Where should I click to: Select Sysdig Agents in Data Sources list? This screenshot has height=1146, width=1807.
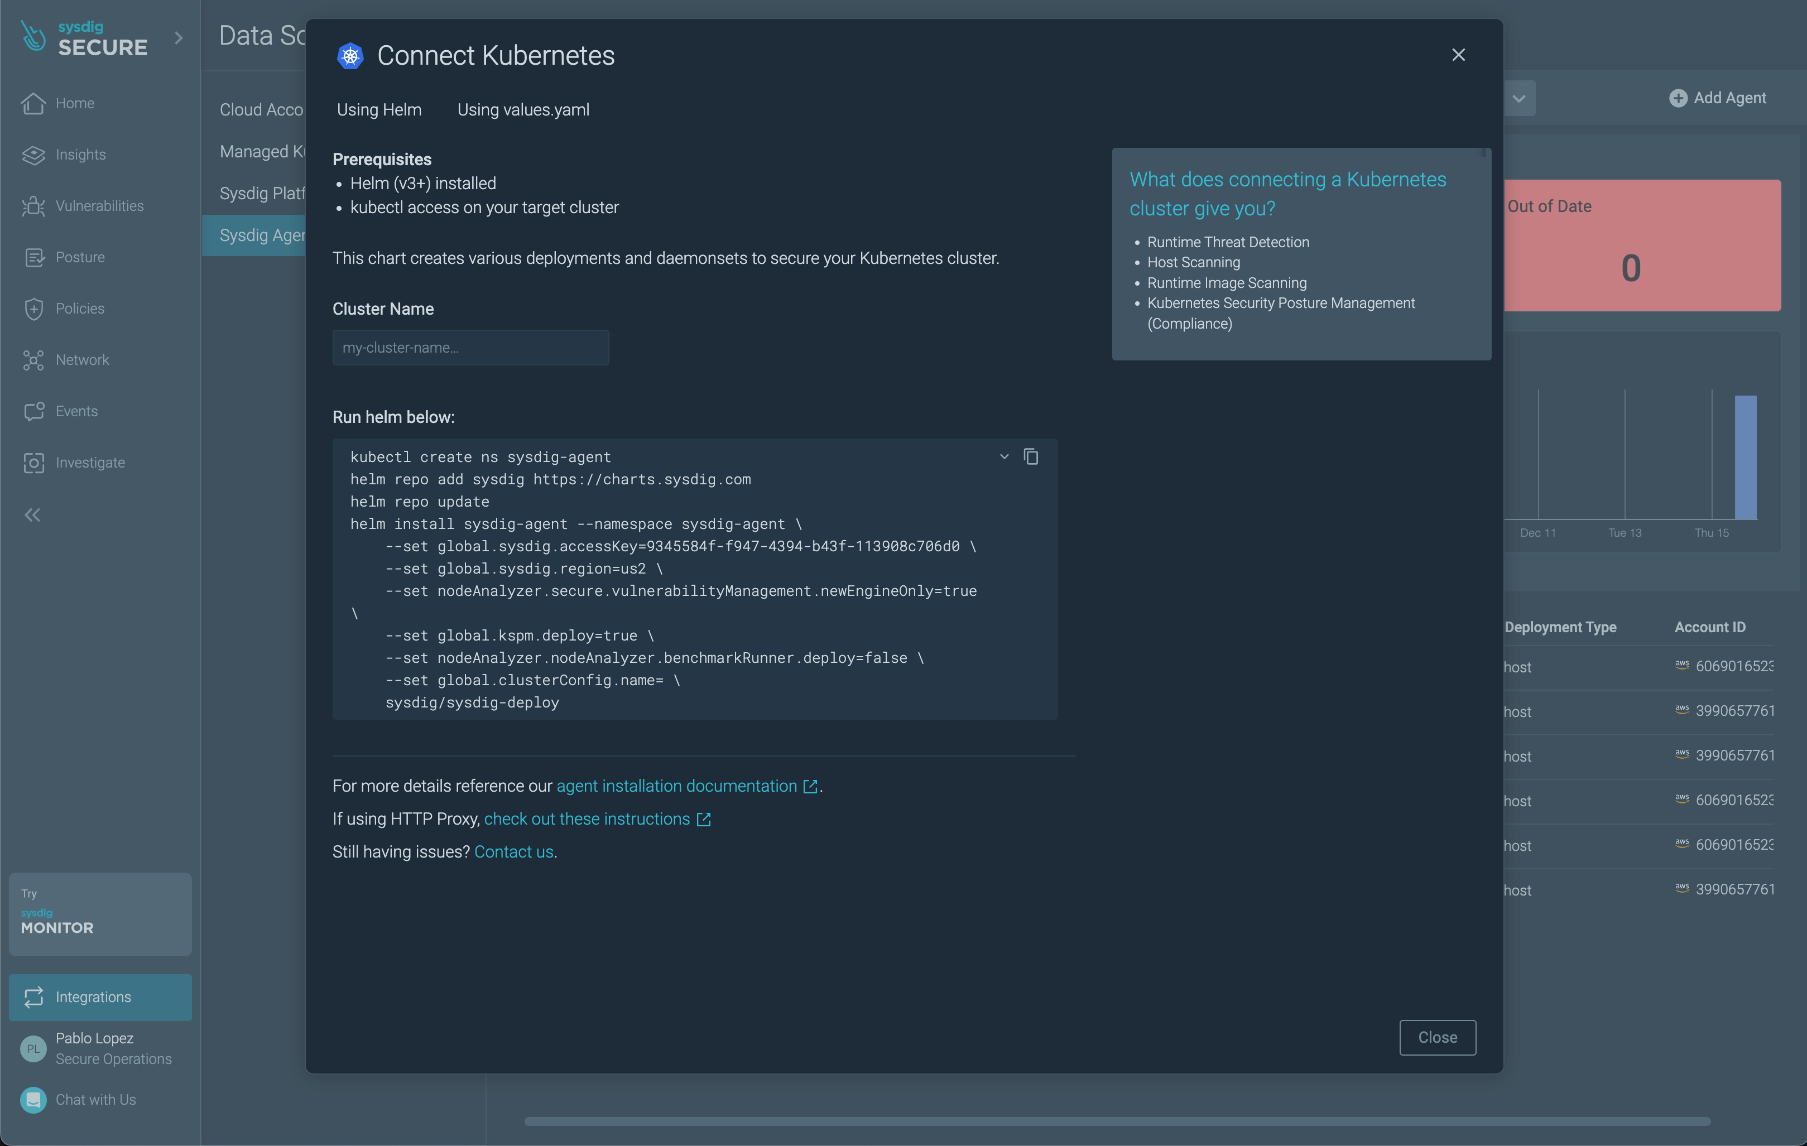pyautogui.click(x=255, y=235)
